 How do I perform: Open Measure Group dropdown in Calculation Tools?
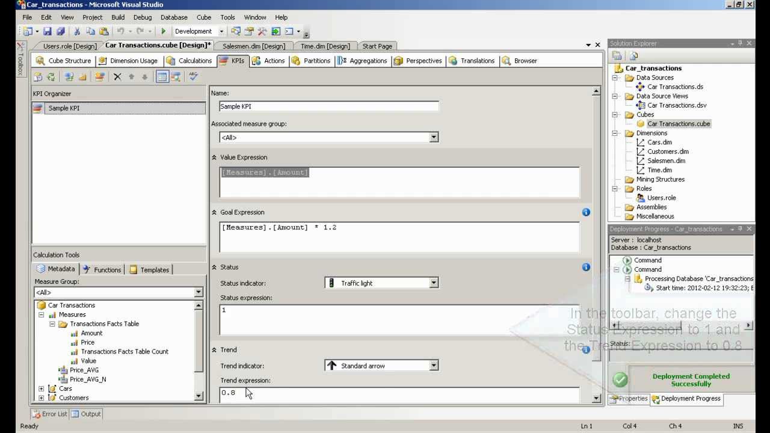pos(199,292)
